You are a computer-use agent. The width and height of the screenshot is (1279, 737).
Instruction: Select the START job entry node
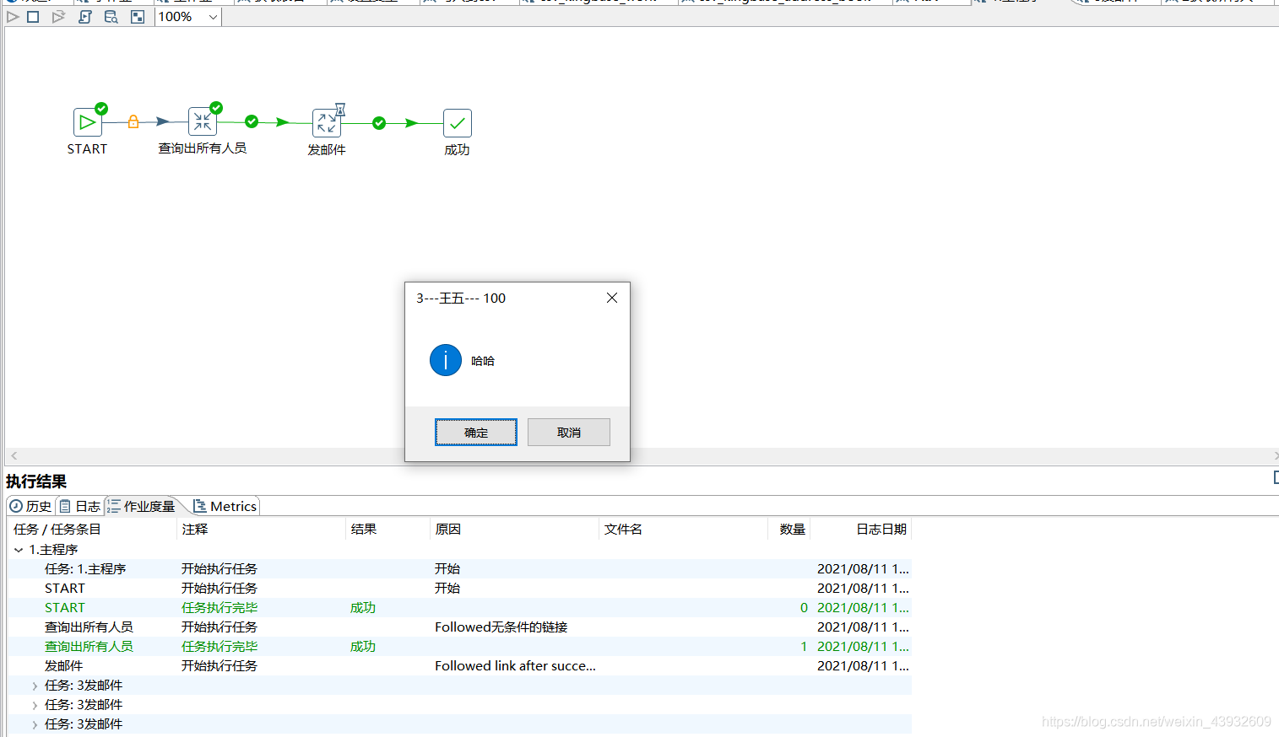(x=88, y=122)
